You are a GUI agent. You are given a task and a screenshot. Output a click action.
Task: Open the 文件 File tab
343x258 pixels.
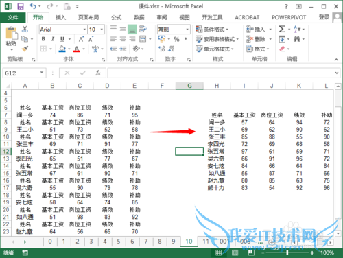click(x=12, y=17)
